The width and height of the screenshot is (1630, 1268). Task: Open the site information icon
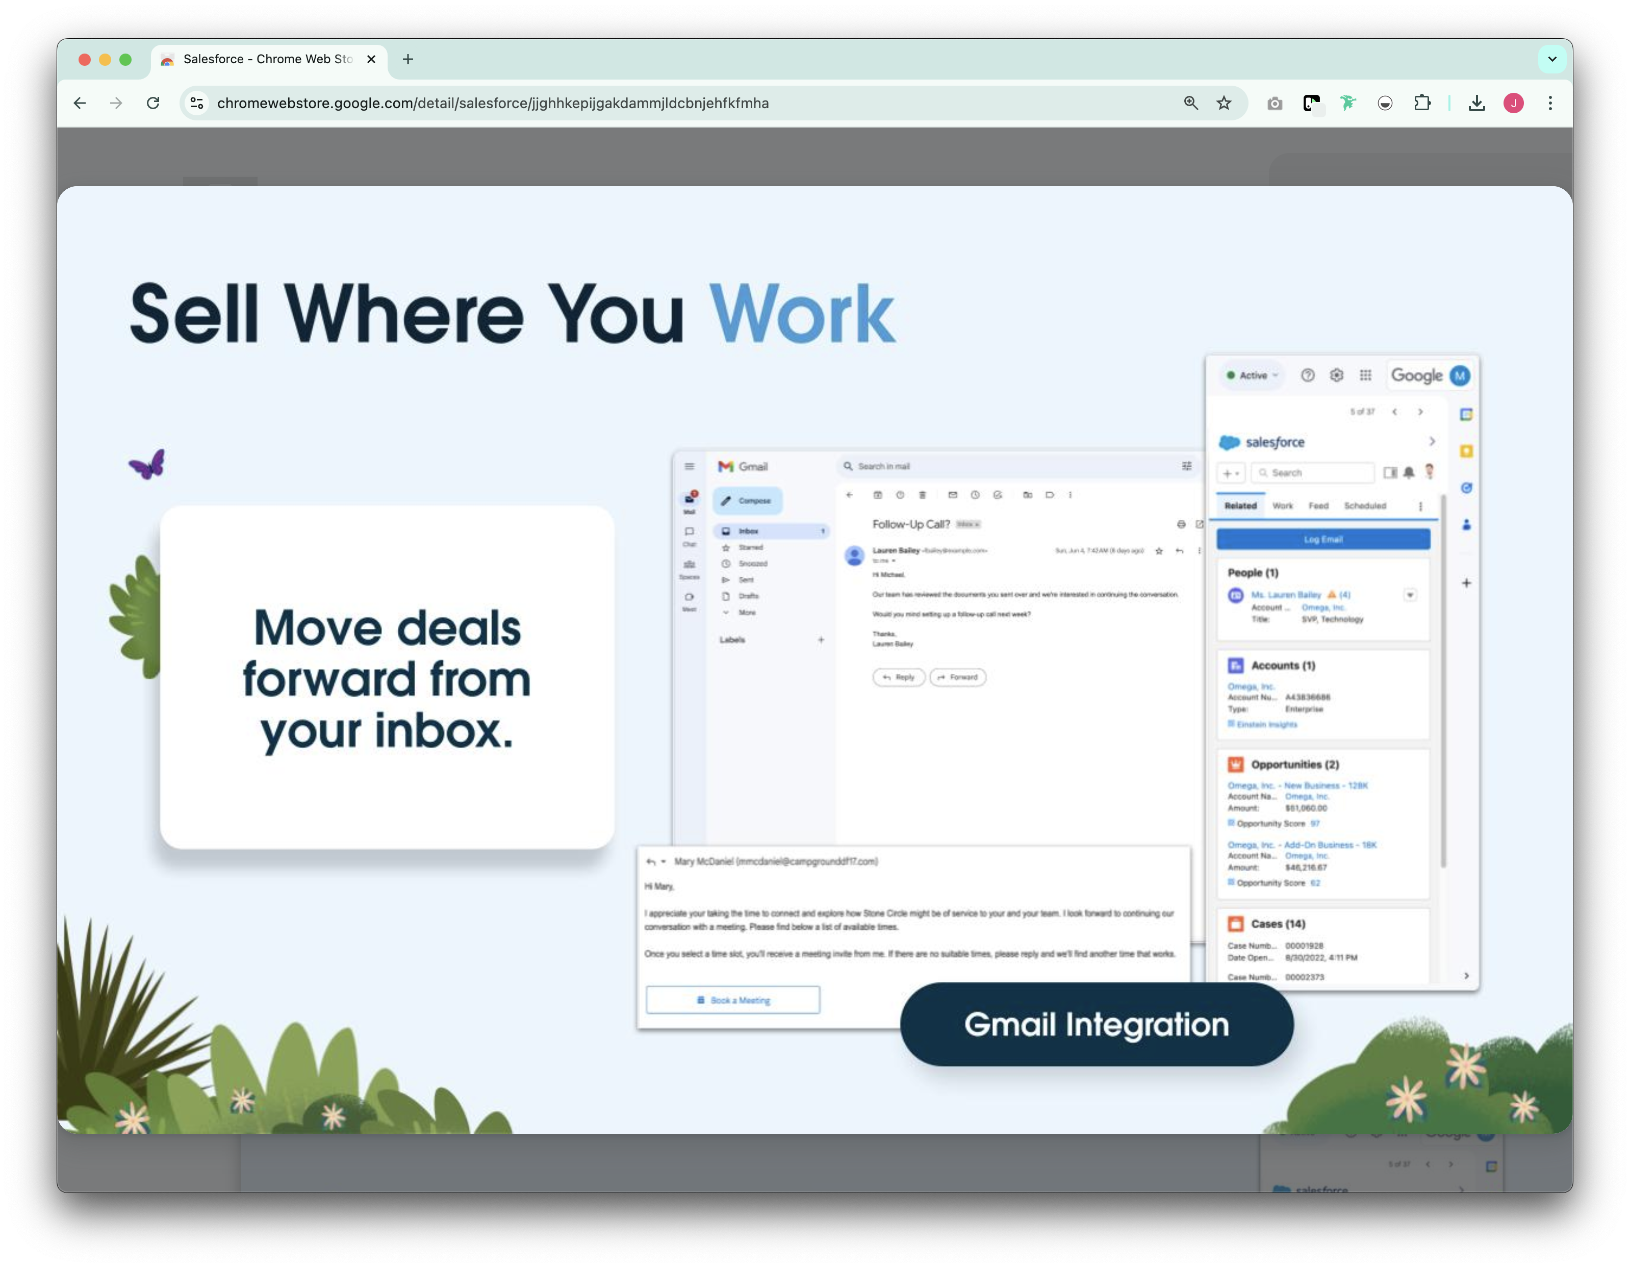197,103
